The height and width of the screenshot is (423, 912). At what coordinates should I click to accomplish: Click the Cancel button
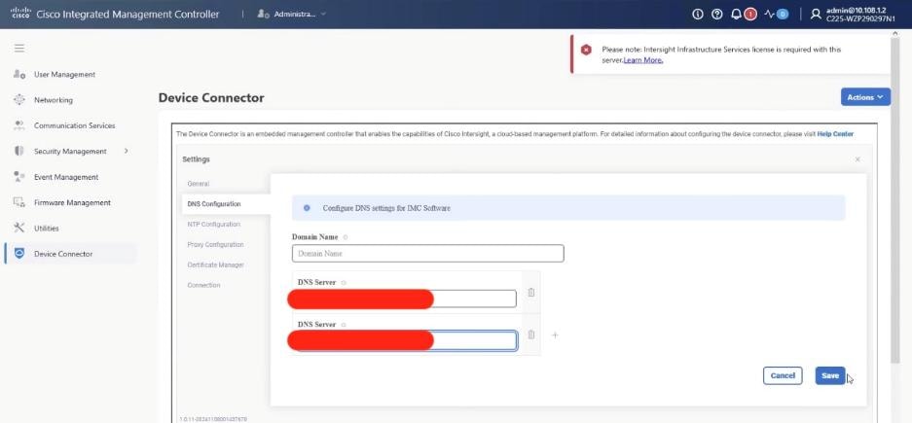pos(783,375)
